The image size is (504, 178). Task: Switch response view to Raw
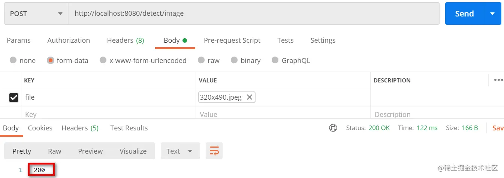coord(54,151)
